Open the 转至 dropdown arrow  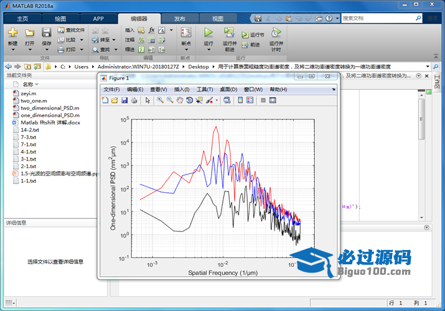[114, 40]
